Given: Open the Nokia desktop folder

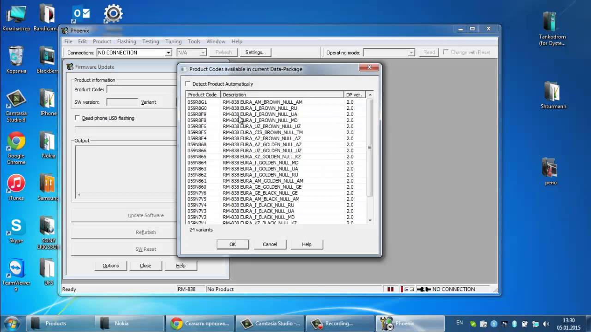Looking at the screenshot, I should pos(48,145).
